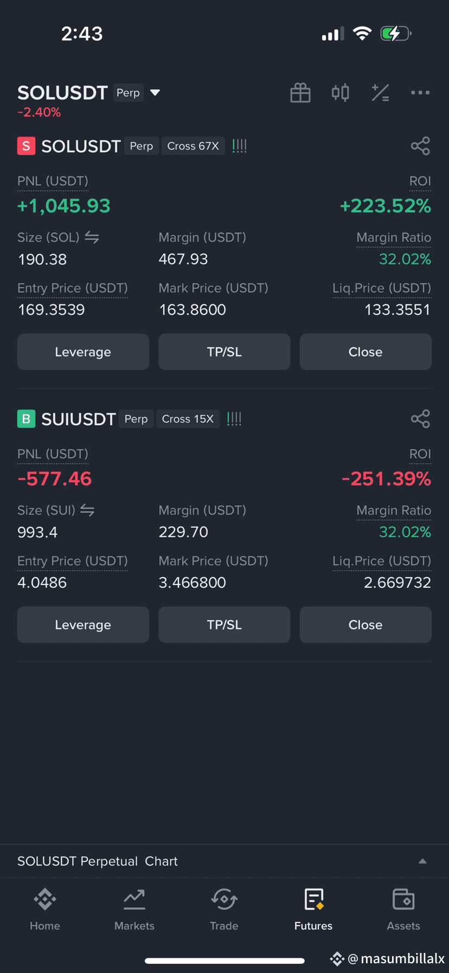Viewport: 449px width, 973px height.
Task: Open the calculator plus-minus icon
Action: (380, 93)
